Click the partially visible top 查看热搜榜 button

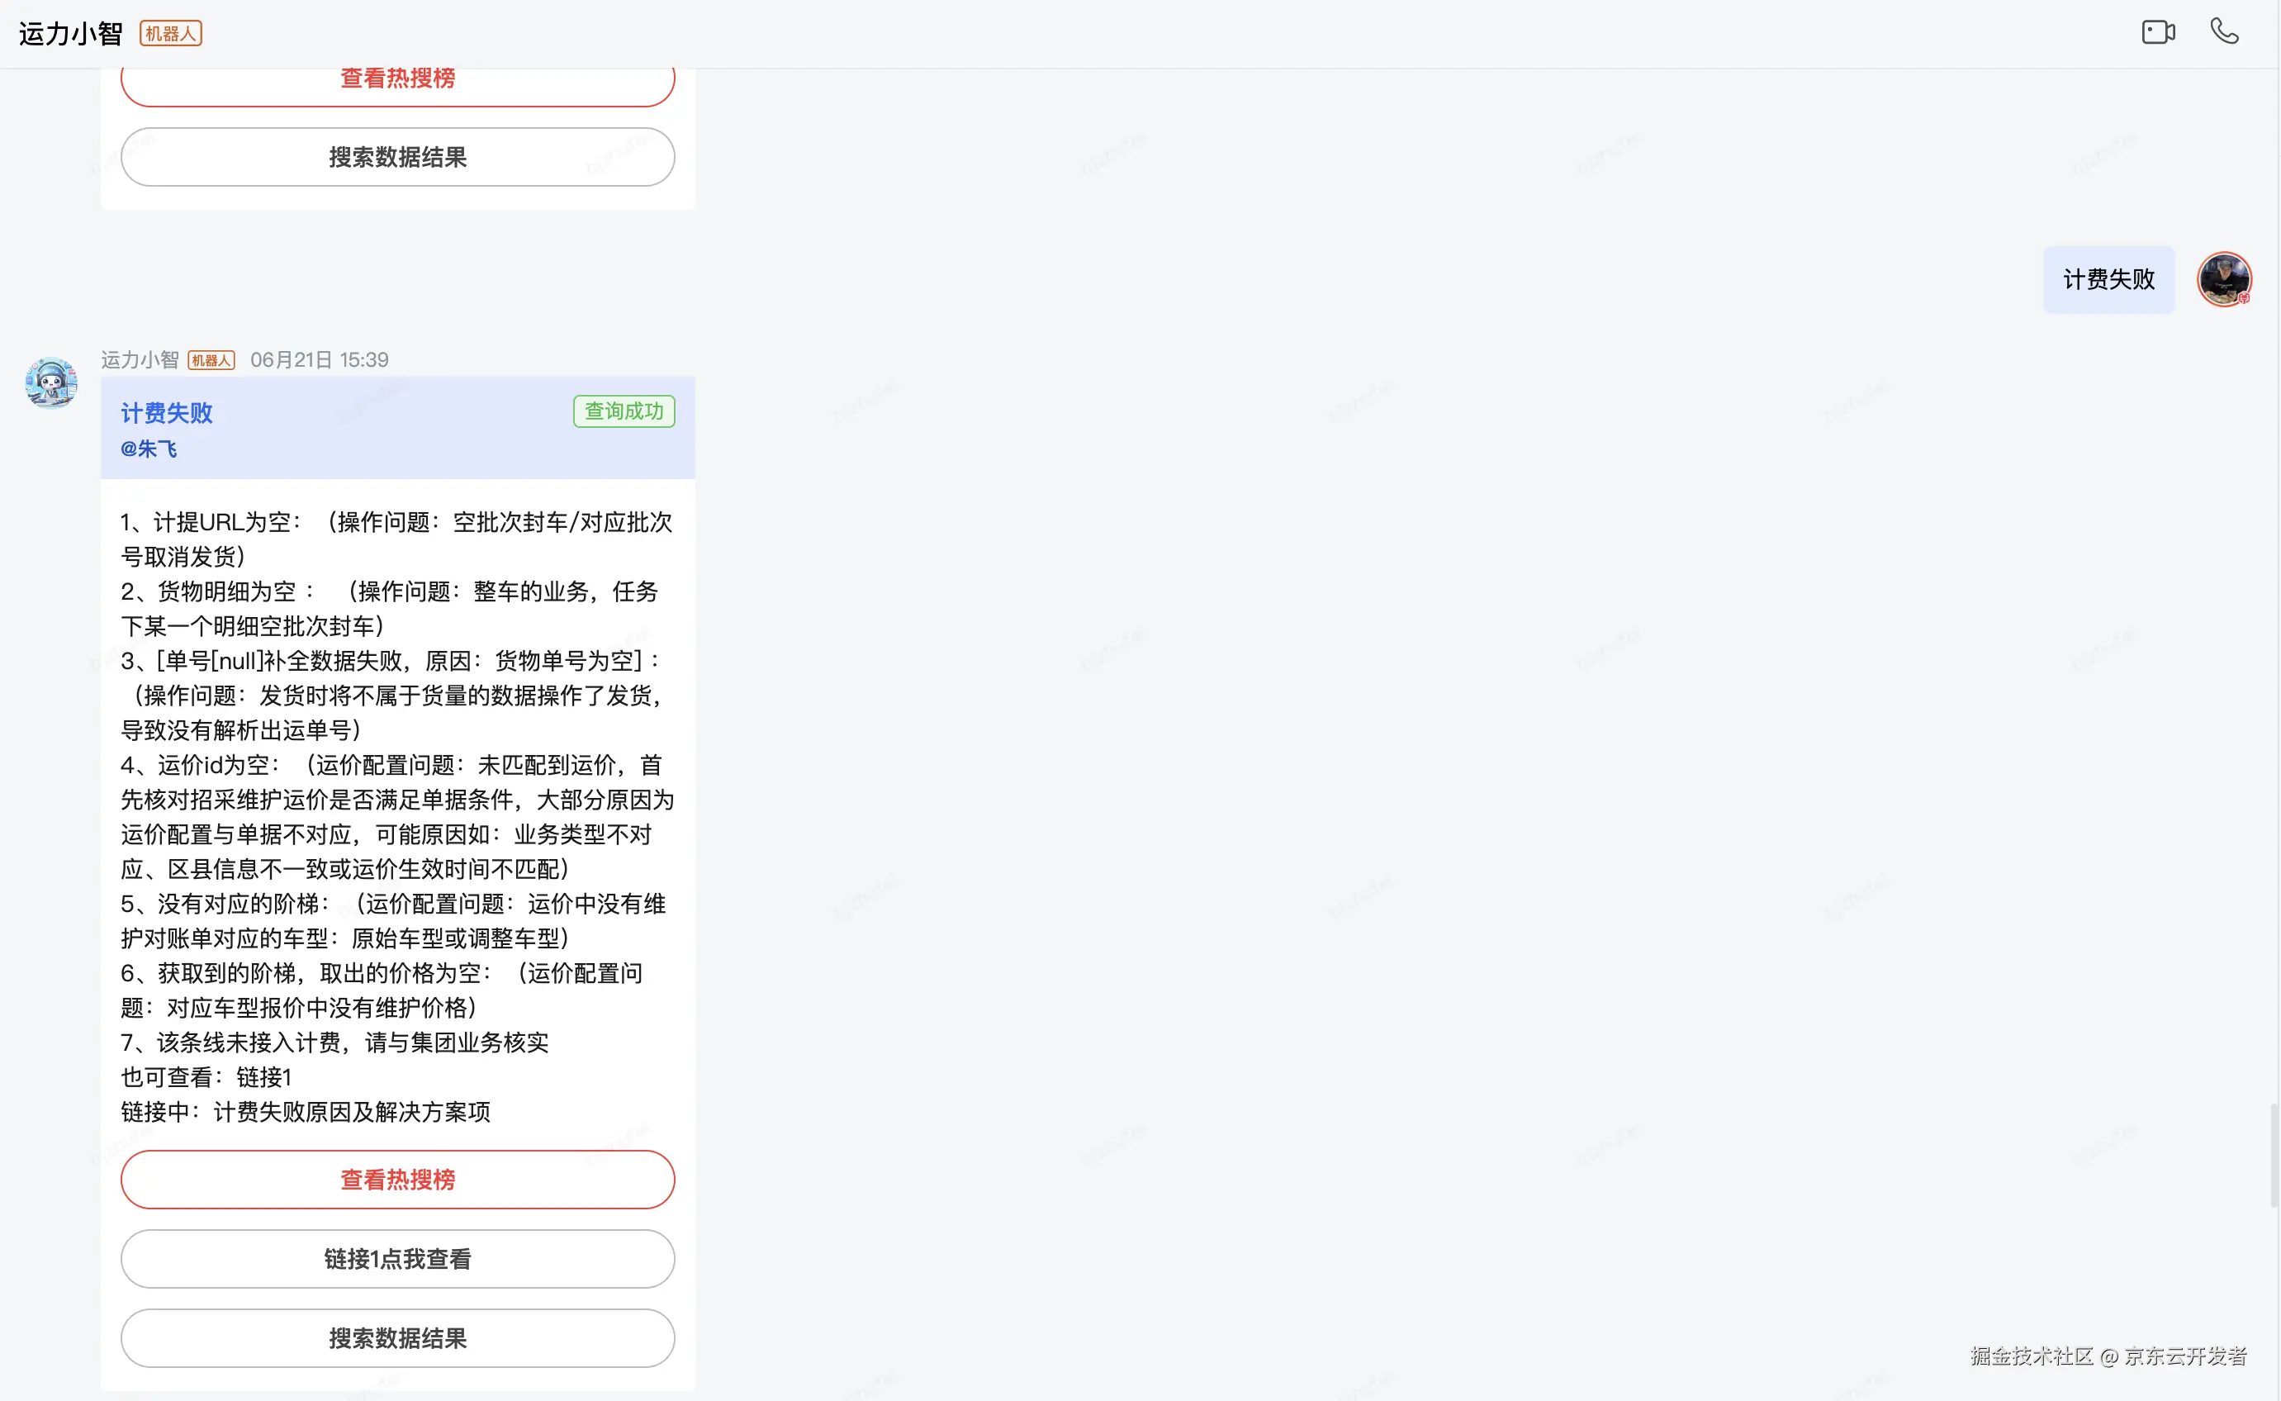[x=397, y=83]
